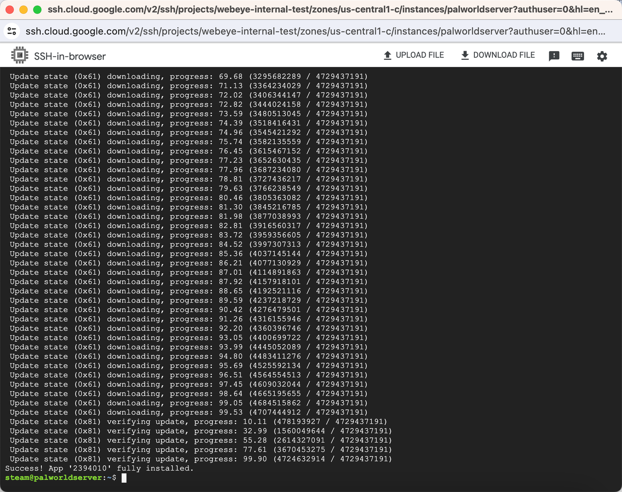Screen dimensions: 622x492
Task: Minimize the window using yellow button
Action: (23, 10)
